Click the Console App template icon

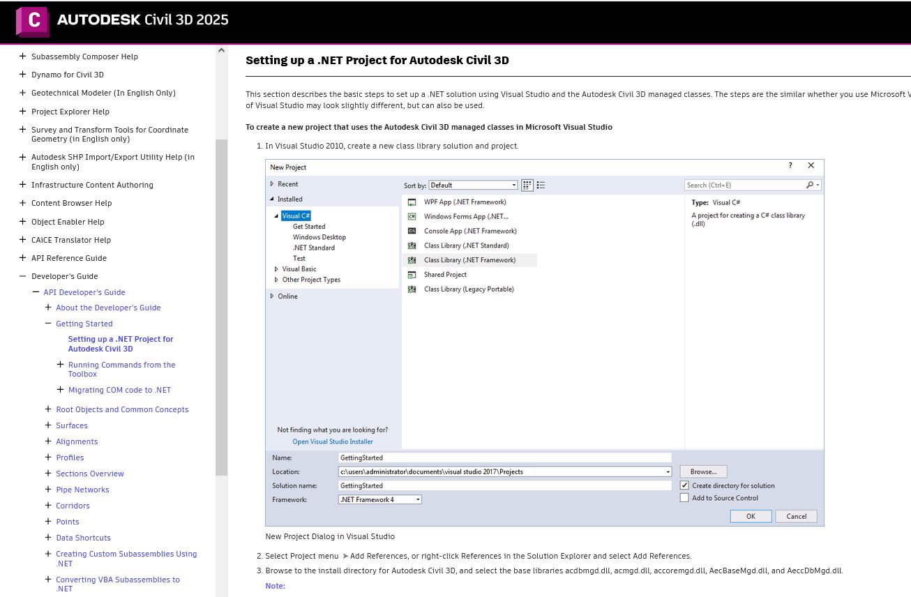[412, 231]
